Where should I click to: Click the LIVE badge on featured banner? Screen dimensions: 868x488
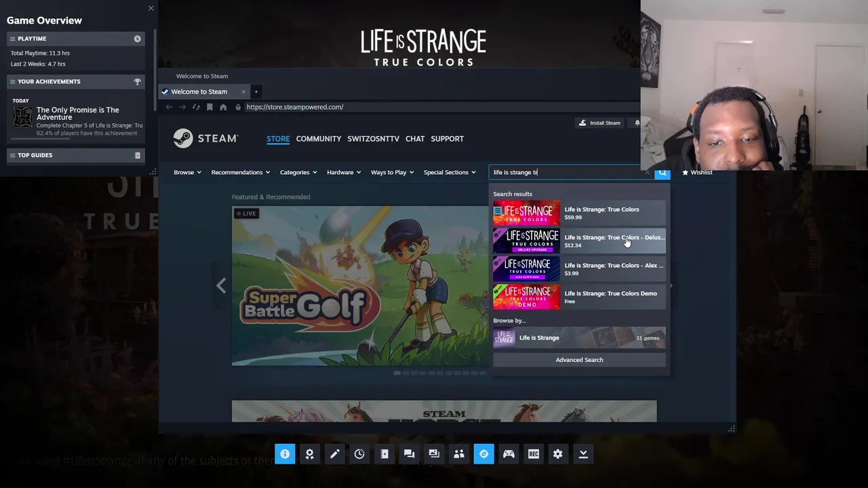pyautogui.click(x=246, y=213)
